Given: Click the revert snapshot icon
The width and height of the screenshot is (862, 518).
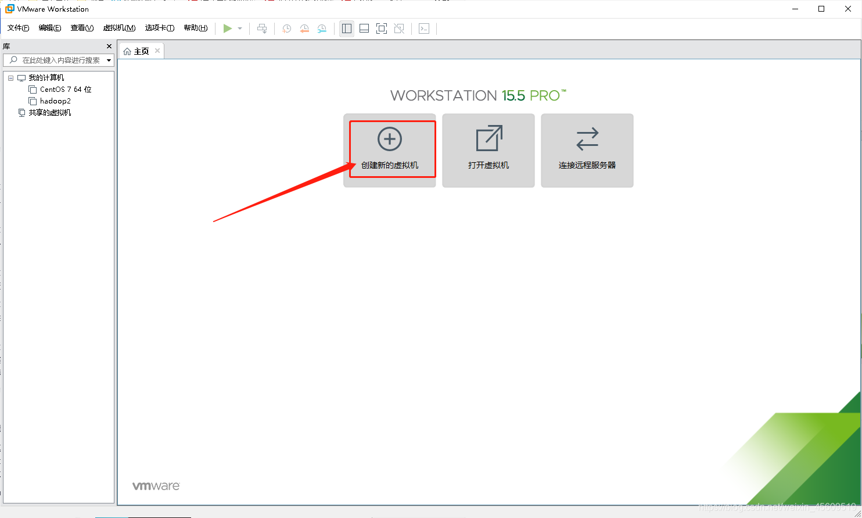Looking at the screenshot, I should [304, 28].
